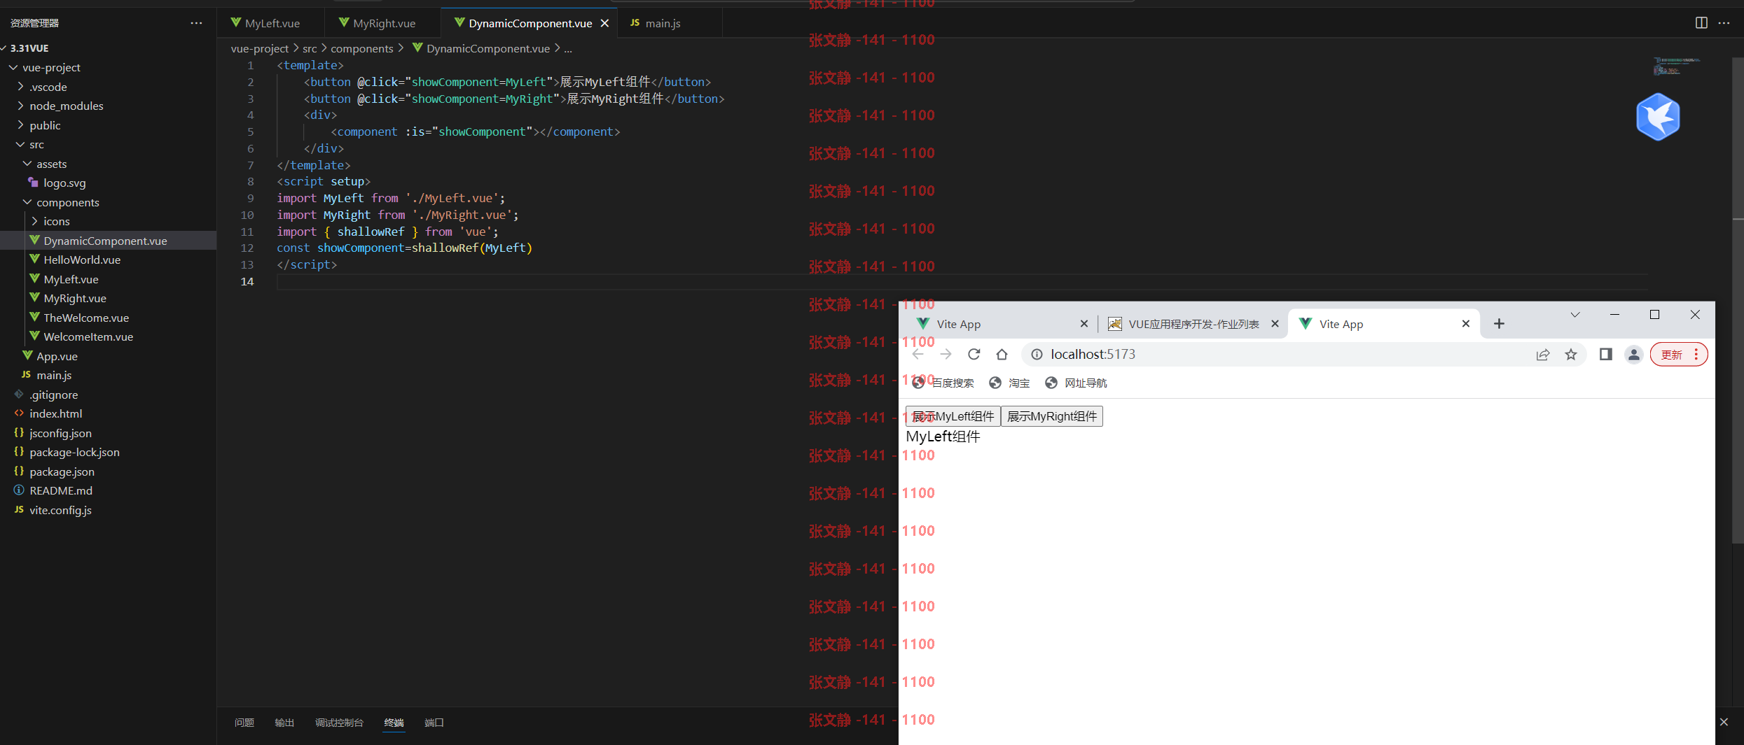Open the 问题 panel tab
Viewport: 1744px width, 745px height.
point(244,723)
